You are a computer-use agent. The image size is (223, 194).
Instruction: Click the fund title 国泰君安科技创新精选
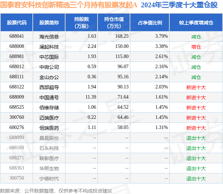point(34,5)
